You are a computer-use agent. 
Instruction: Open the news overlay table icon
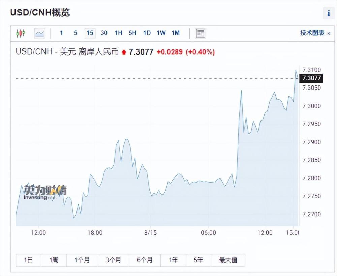pos(200,33)
